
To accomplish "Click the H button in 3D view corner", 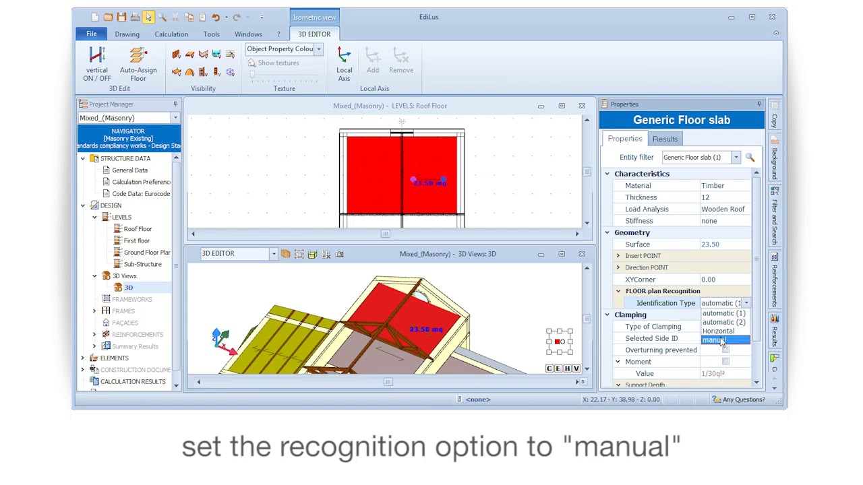I will pos(567,368).
